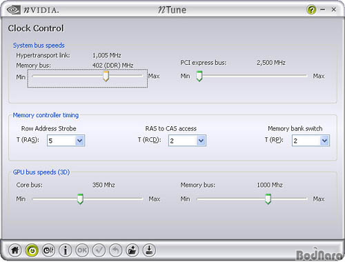Click the '2,500 MHz' PCI express value
This screenshot has width=345, height=262.
tap(271, 63)
